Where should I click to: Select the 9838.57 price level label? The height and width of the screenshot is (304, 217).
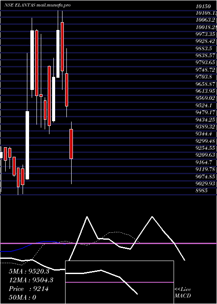point(205,55)
